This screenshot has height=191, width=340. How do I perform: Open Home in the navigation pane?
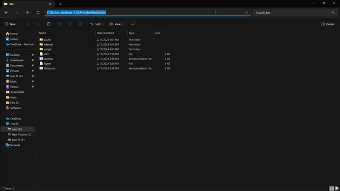pos(14,33)
